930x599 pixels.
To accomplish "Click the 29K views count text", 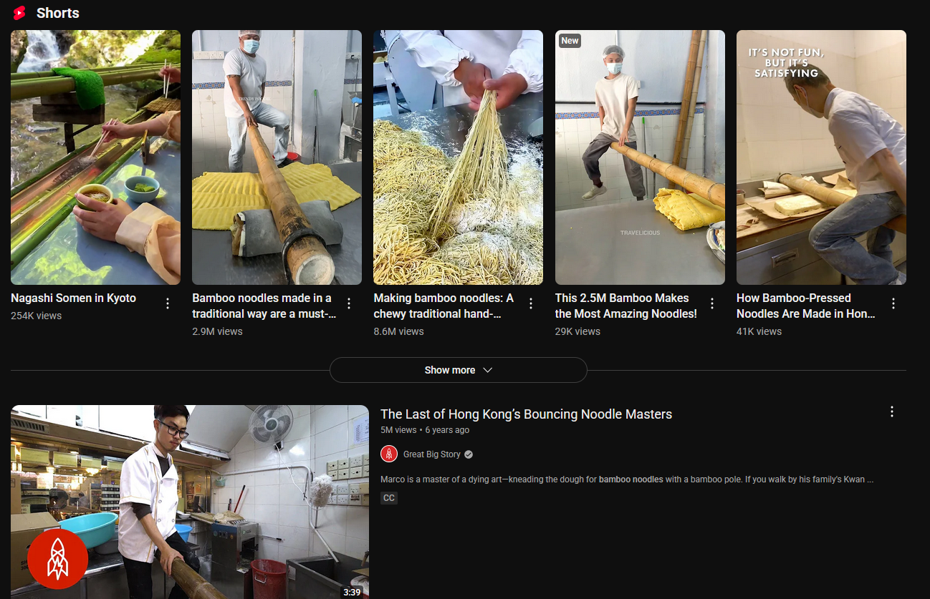I will 577,331.
